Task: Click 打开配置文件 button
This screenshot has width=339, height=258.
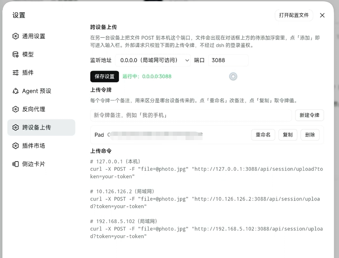Action: click(x=294, y=15)
